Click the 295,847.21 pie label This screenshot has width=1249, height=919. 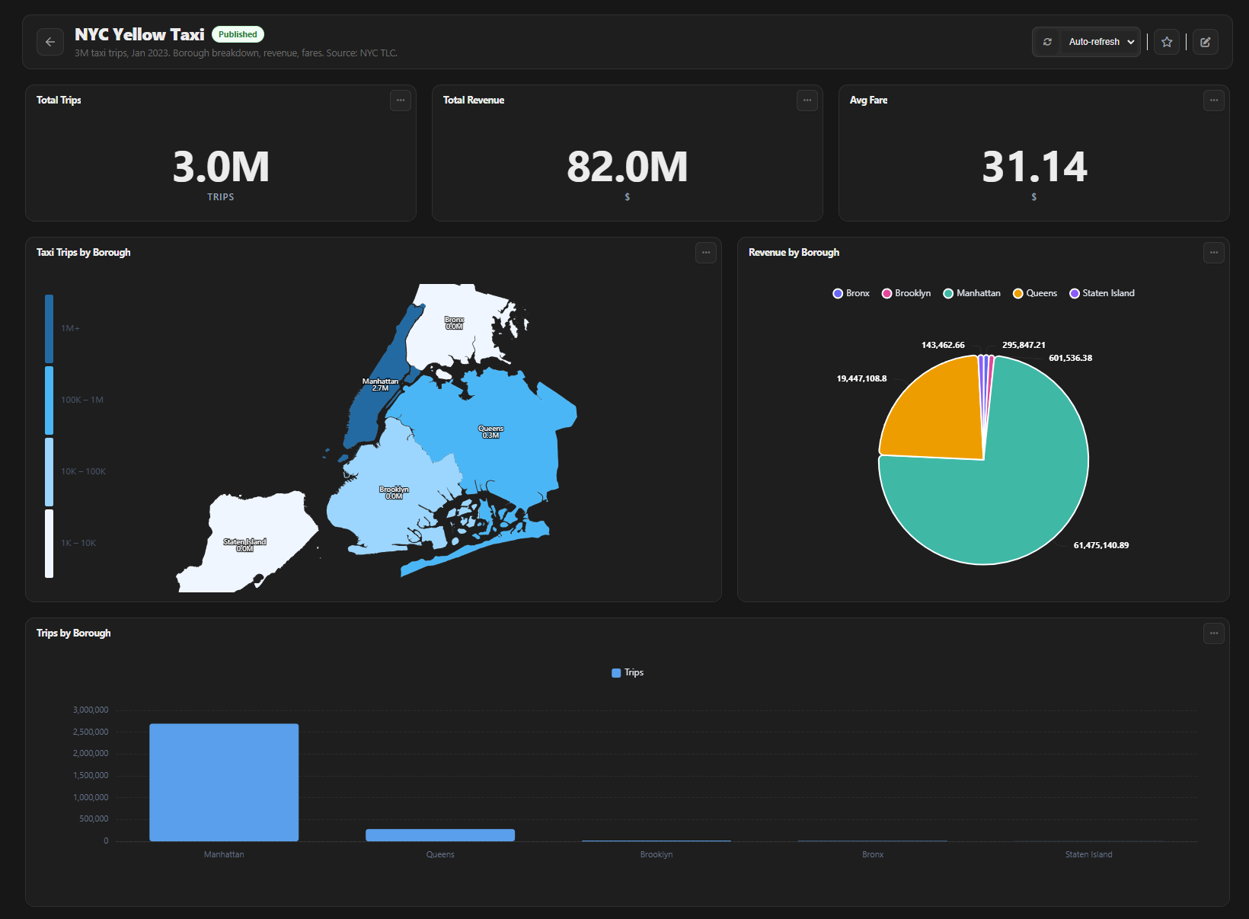point(1024,345)
